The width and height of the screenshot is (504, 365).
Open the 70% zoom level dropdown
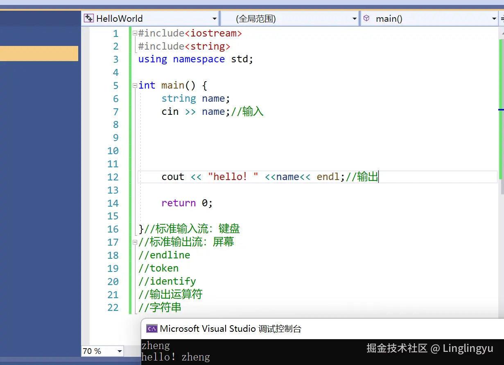(119, 351)
